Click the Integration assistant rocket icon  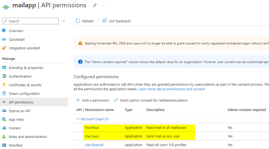(4, 48)
